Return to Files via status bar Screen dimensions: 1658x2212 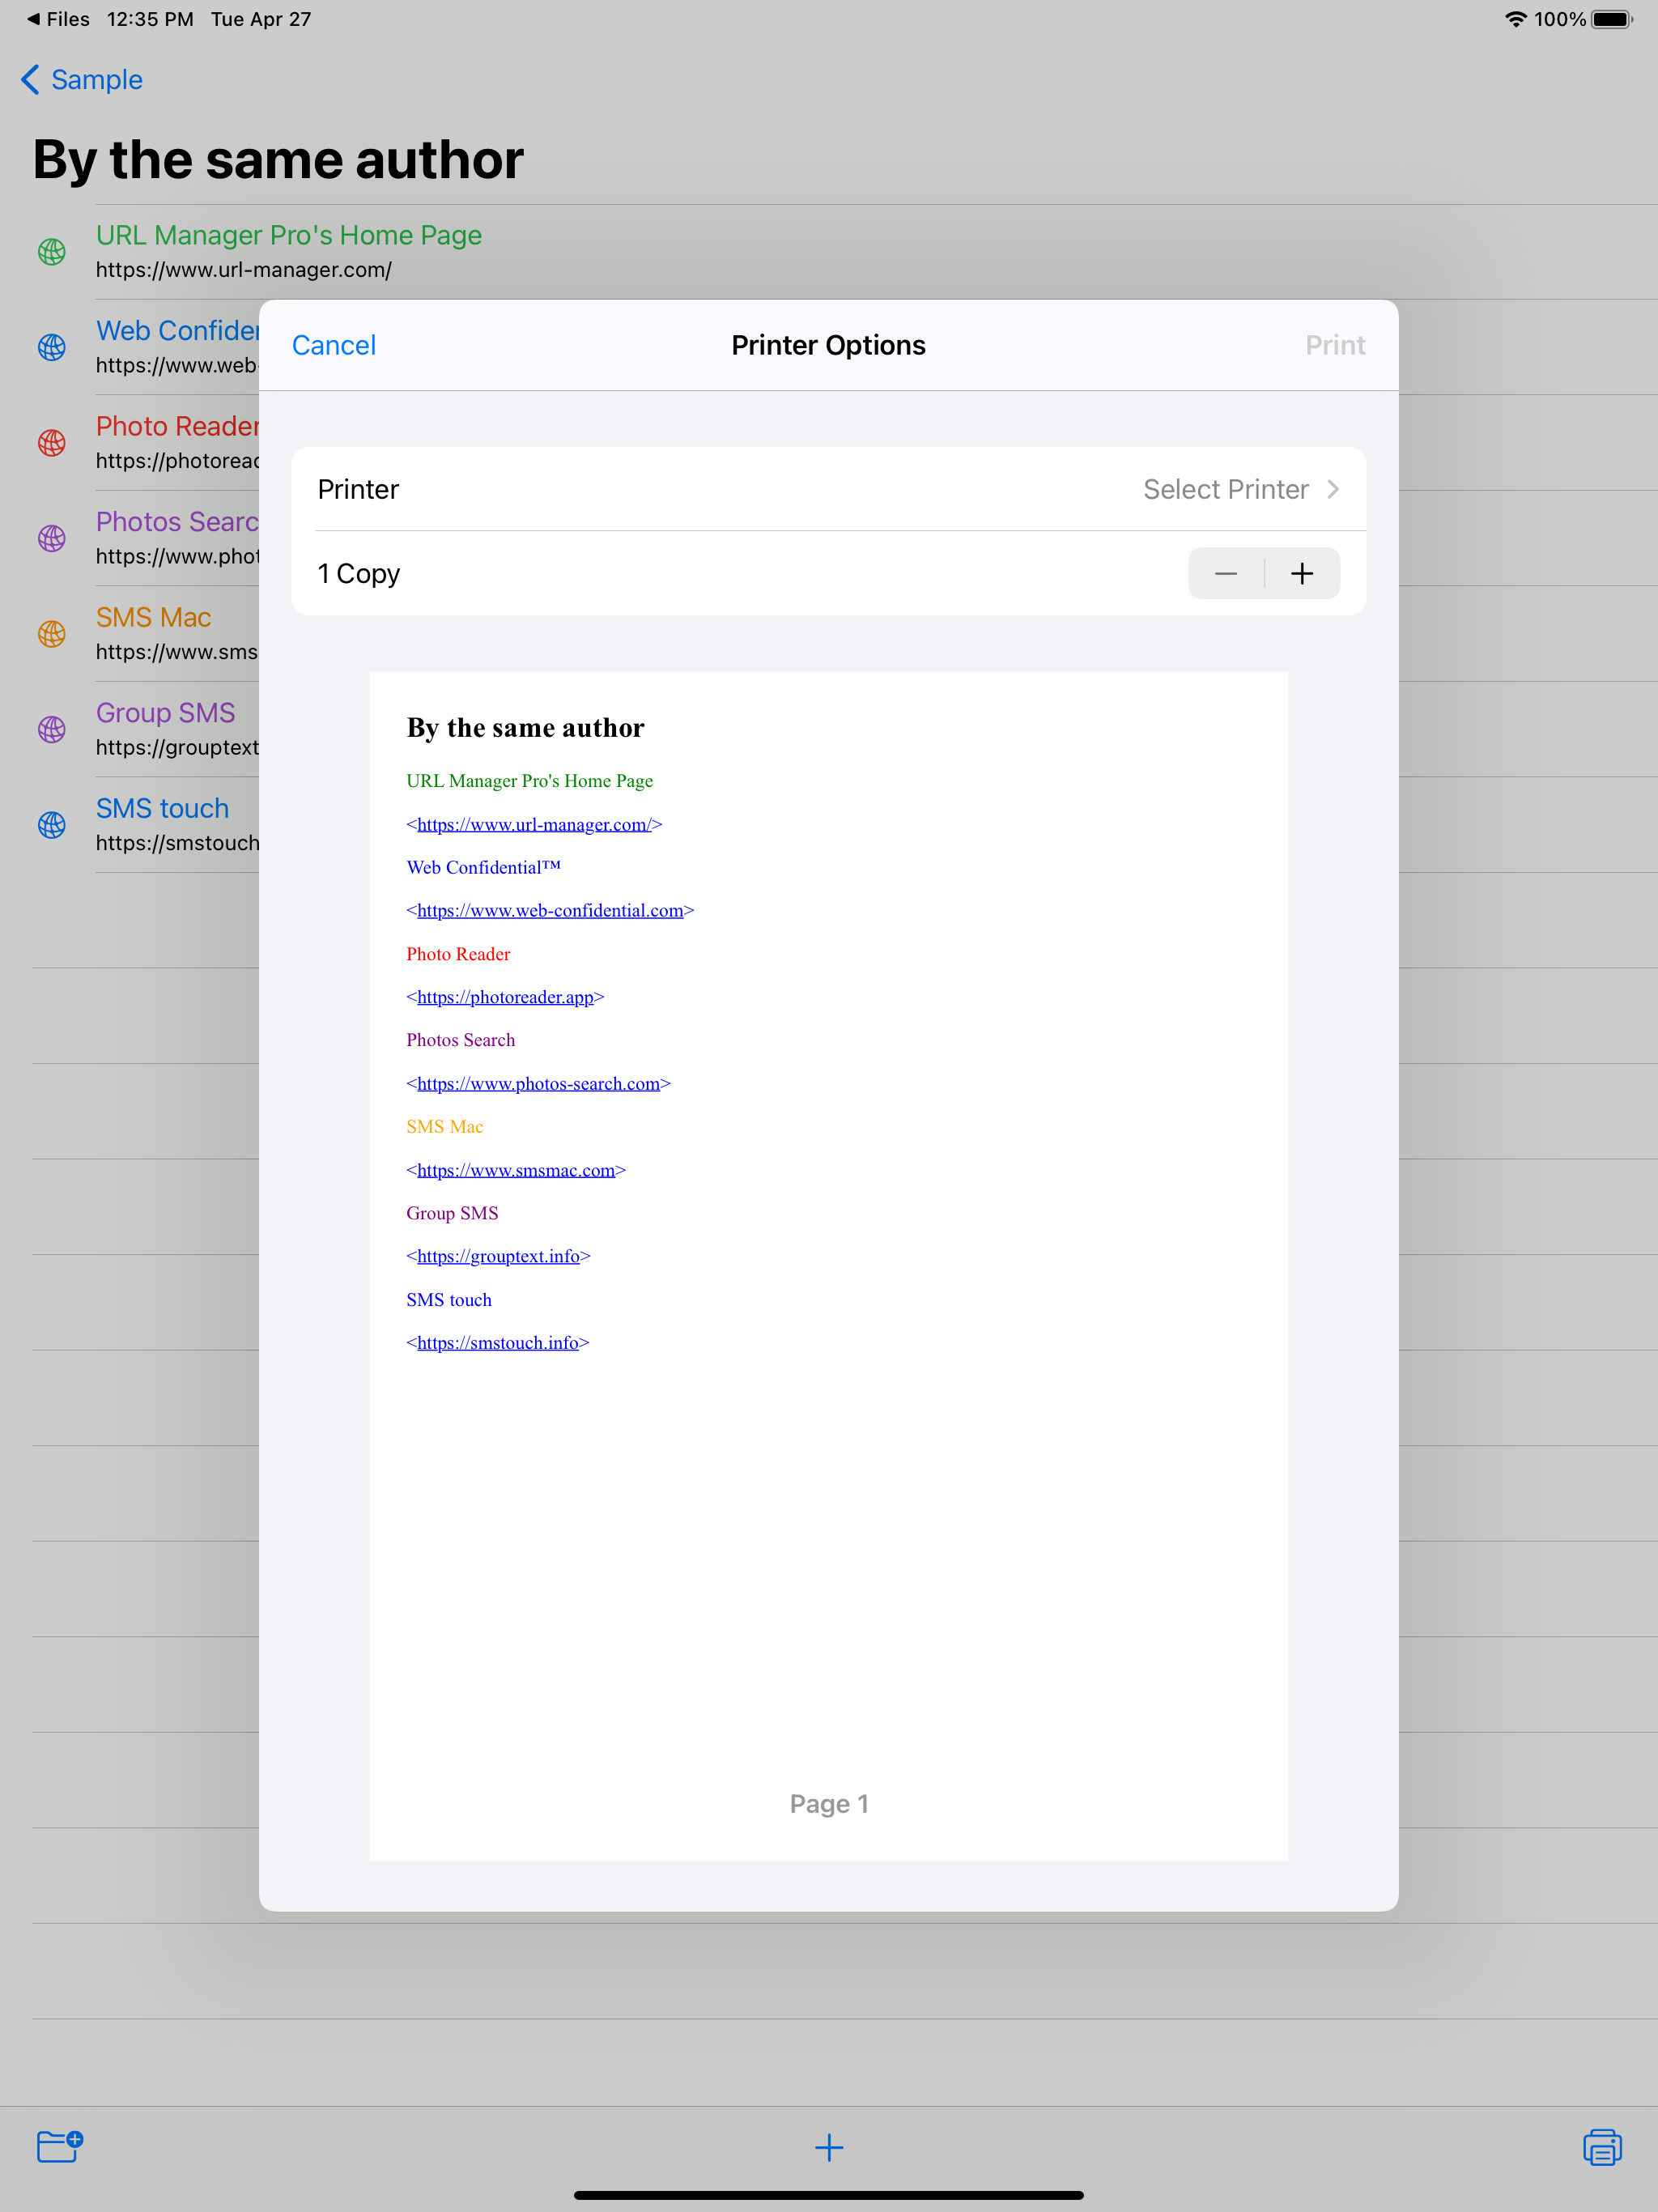(x=58, y=19)
